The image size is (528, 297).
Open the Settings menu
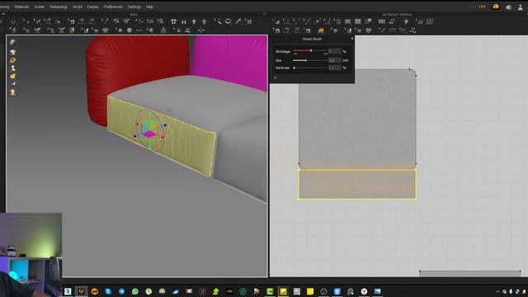point(134,7)
